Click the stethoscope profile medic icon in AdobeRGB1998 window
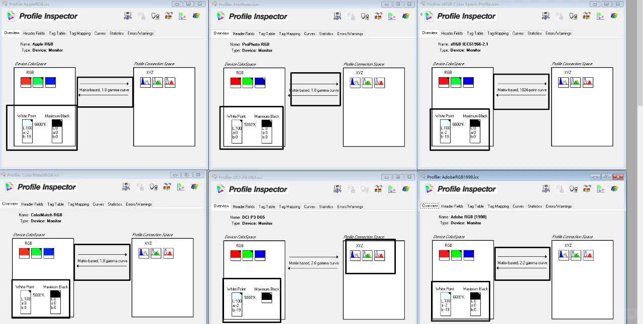 pos(573,189)
